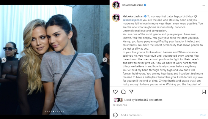The image size is (208, 119).
Task: Select the highlighted carousel dot indicator
Action: 53,111
